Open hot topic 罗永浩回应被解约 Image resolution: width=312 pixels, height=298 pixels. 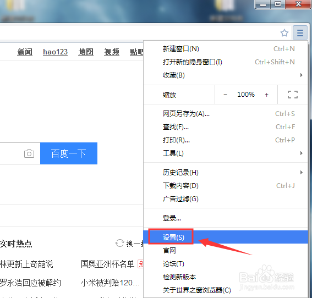coord(30,283)
